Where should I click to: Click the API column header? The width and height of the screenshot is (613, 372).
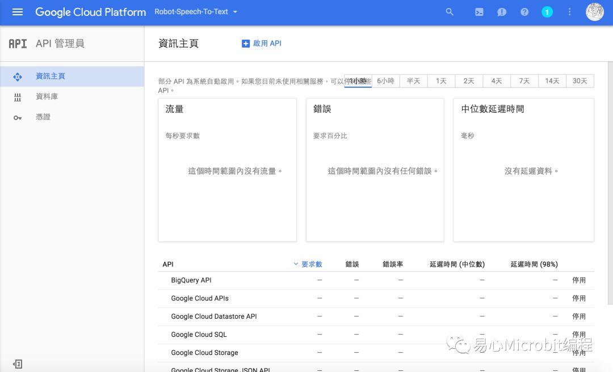[168, 264]
